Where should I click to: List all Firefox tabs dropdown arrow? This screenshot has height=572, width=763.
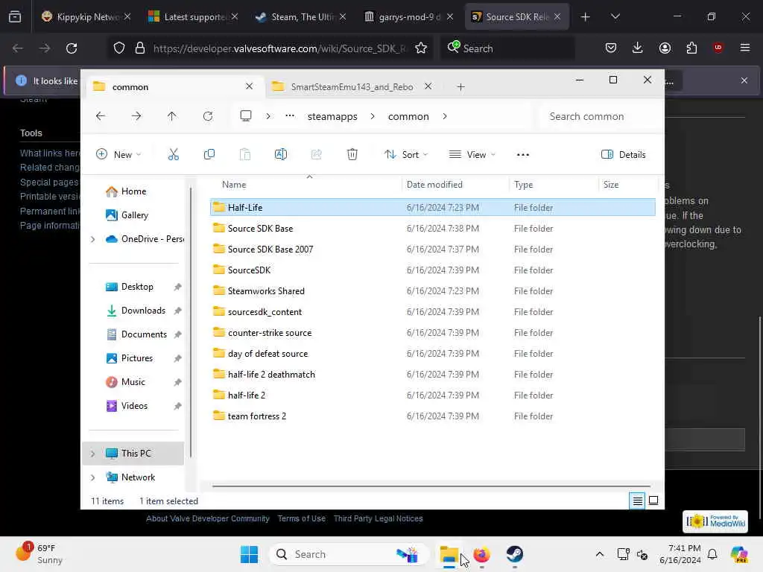coord(615,16)
